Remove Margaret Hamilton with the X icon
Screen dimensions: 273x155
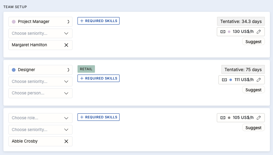click(66, 45)
